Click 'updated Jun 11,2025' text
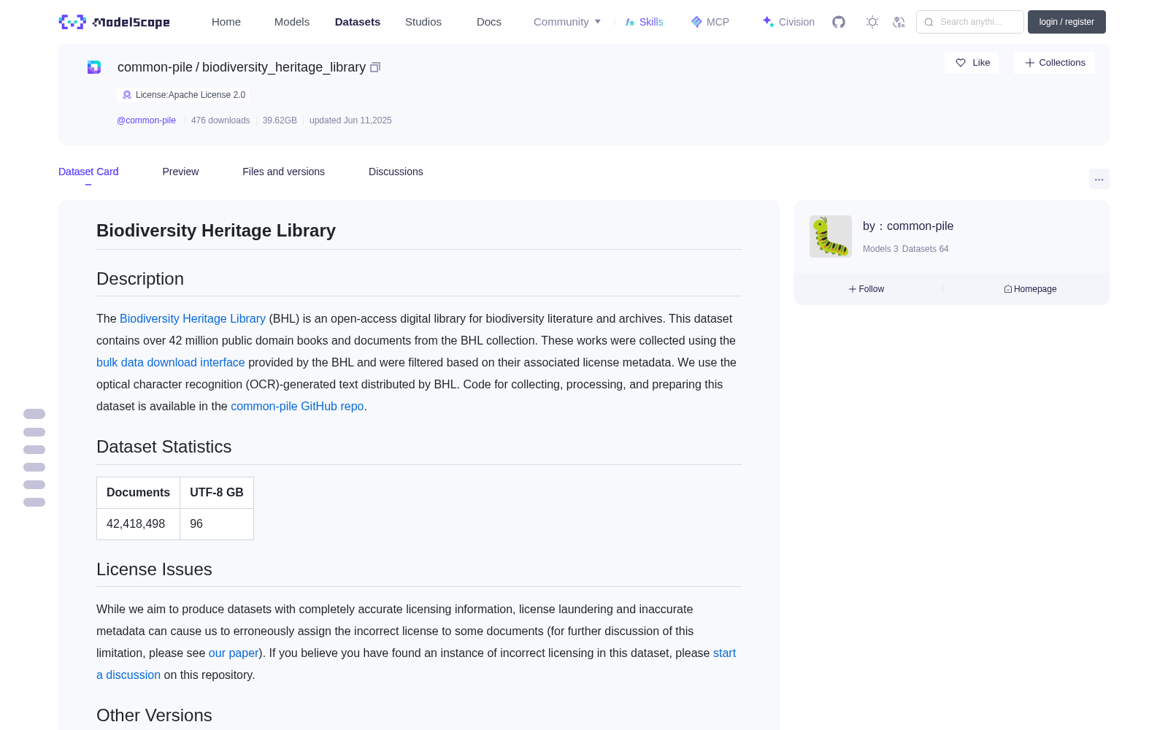This screenshot has width=1168, height=730. pyautogui.click(x=350, y=120)
